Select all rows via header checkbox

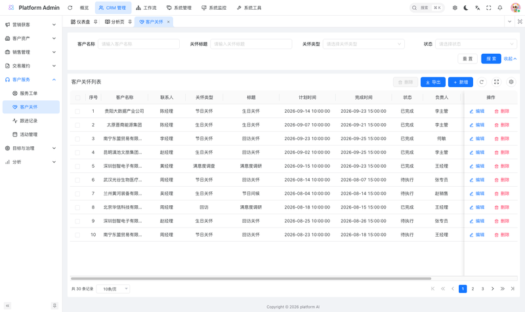(x=77, y=98)
